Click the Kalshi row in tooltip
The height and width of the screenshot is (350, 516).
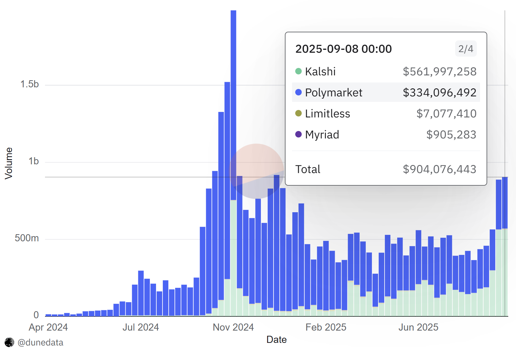click(386, 71)
